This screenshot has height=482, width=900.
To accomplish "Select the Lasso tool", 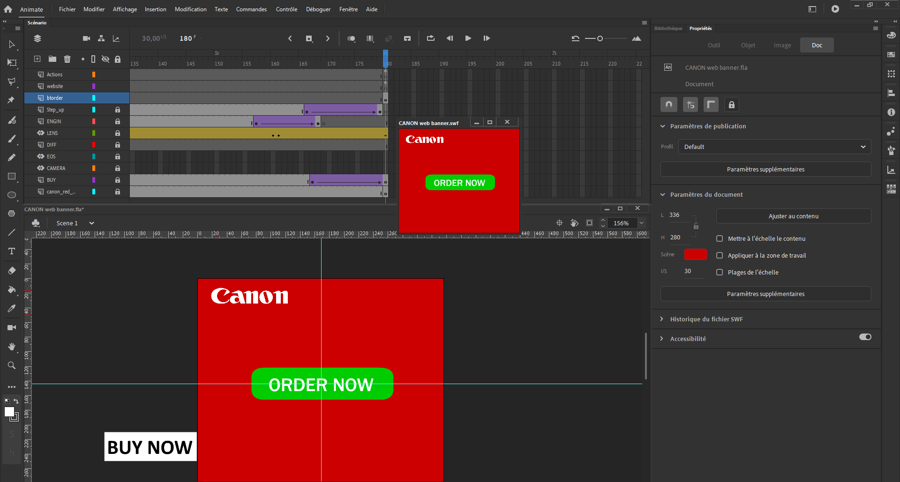I will tap(12, 82).
